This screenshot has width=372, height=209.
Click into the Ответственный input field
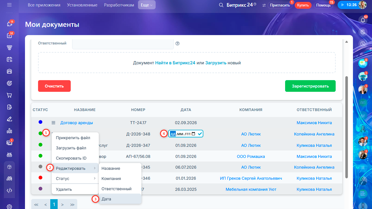click(123, 44)
